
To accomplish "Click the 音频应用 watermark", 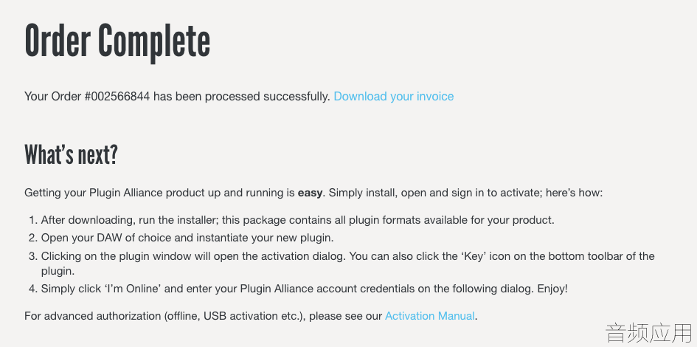I will (x=649, y=333).
